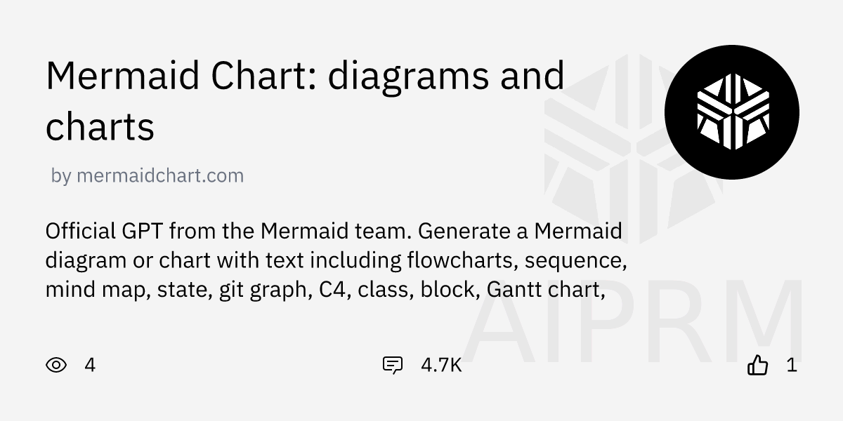Open the mermaidchart.com author link
The height and width of the screenshot is (421, 843).
pos(159,175)
